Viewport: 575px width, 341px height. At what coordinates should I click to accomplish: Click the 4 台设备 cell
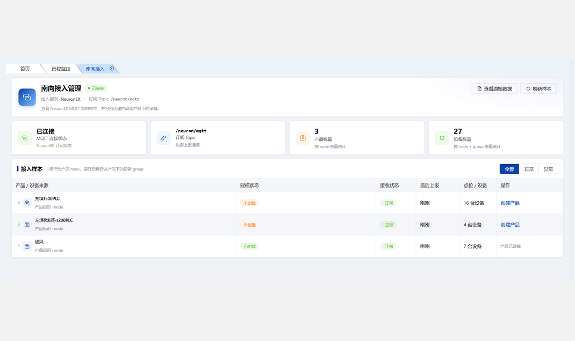tap(473, 225)
